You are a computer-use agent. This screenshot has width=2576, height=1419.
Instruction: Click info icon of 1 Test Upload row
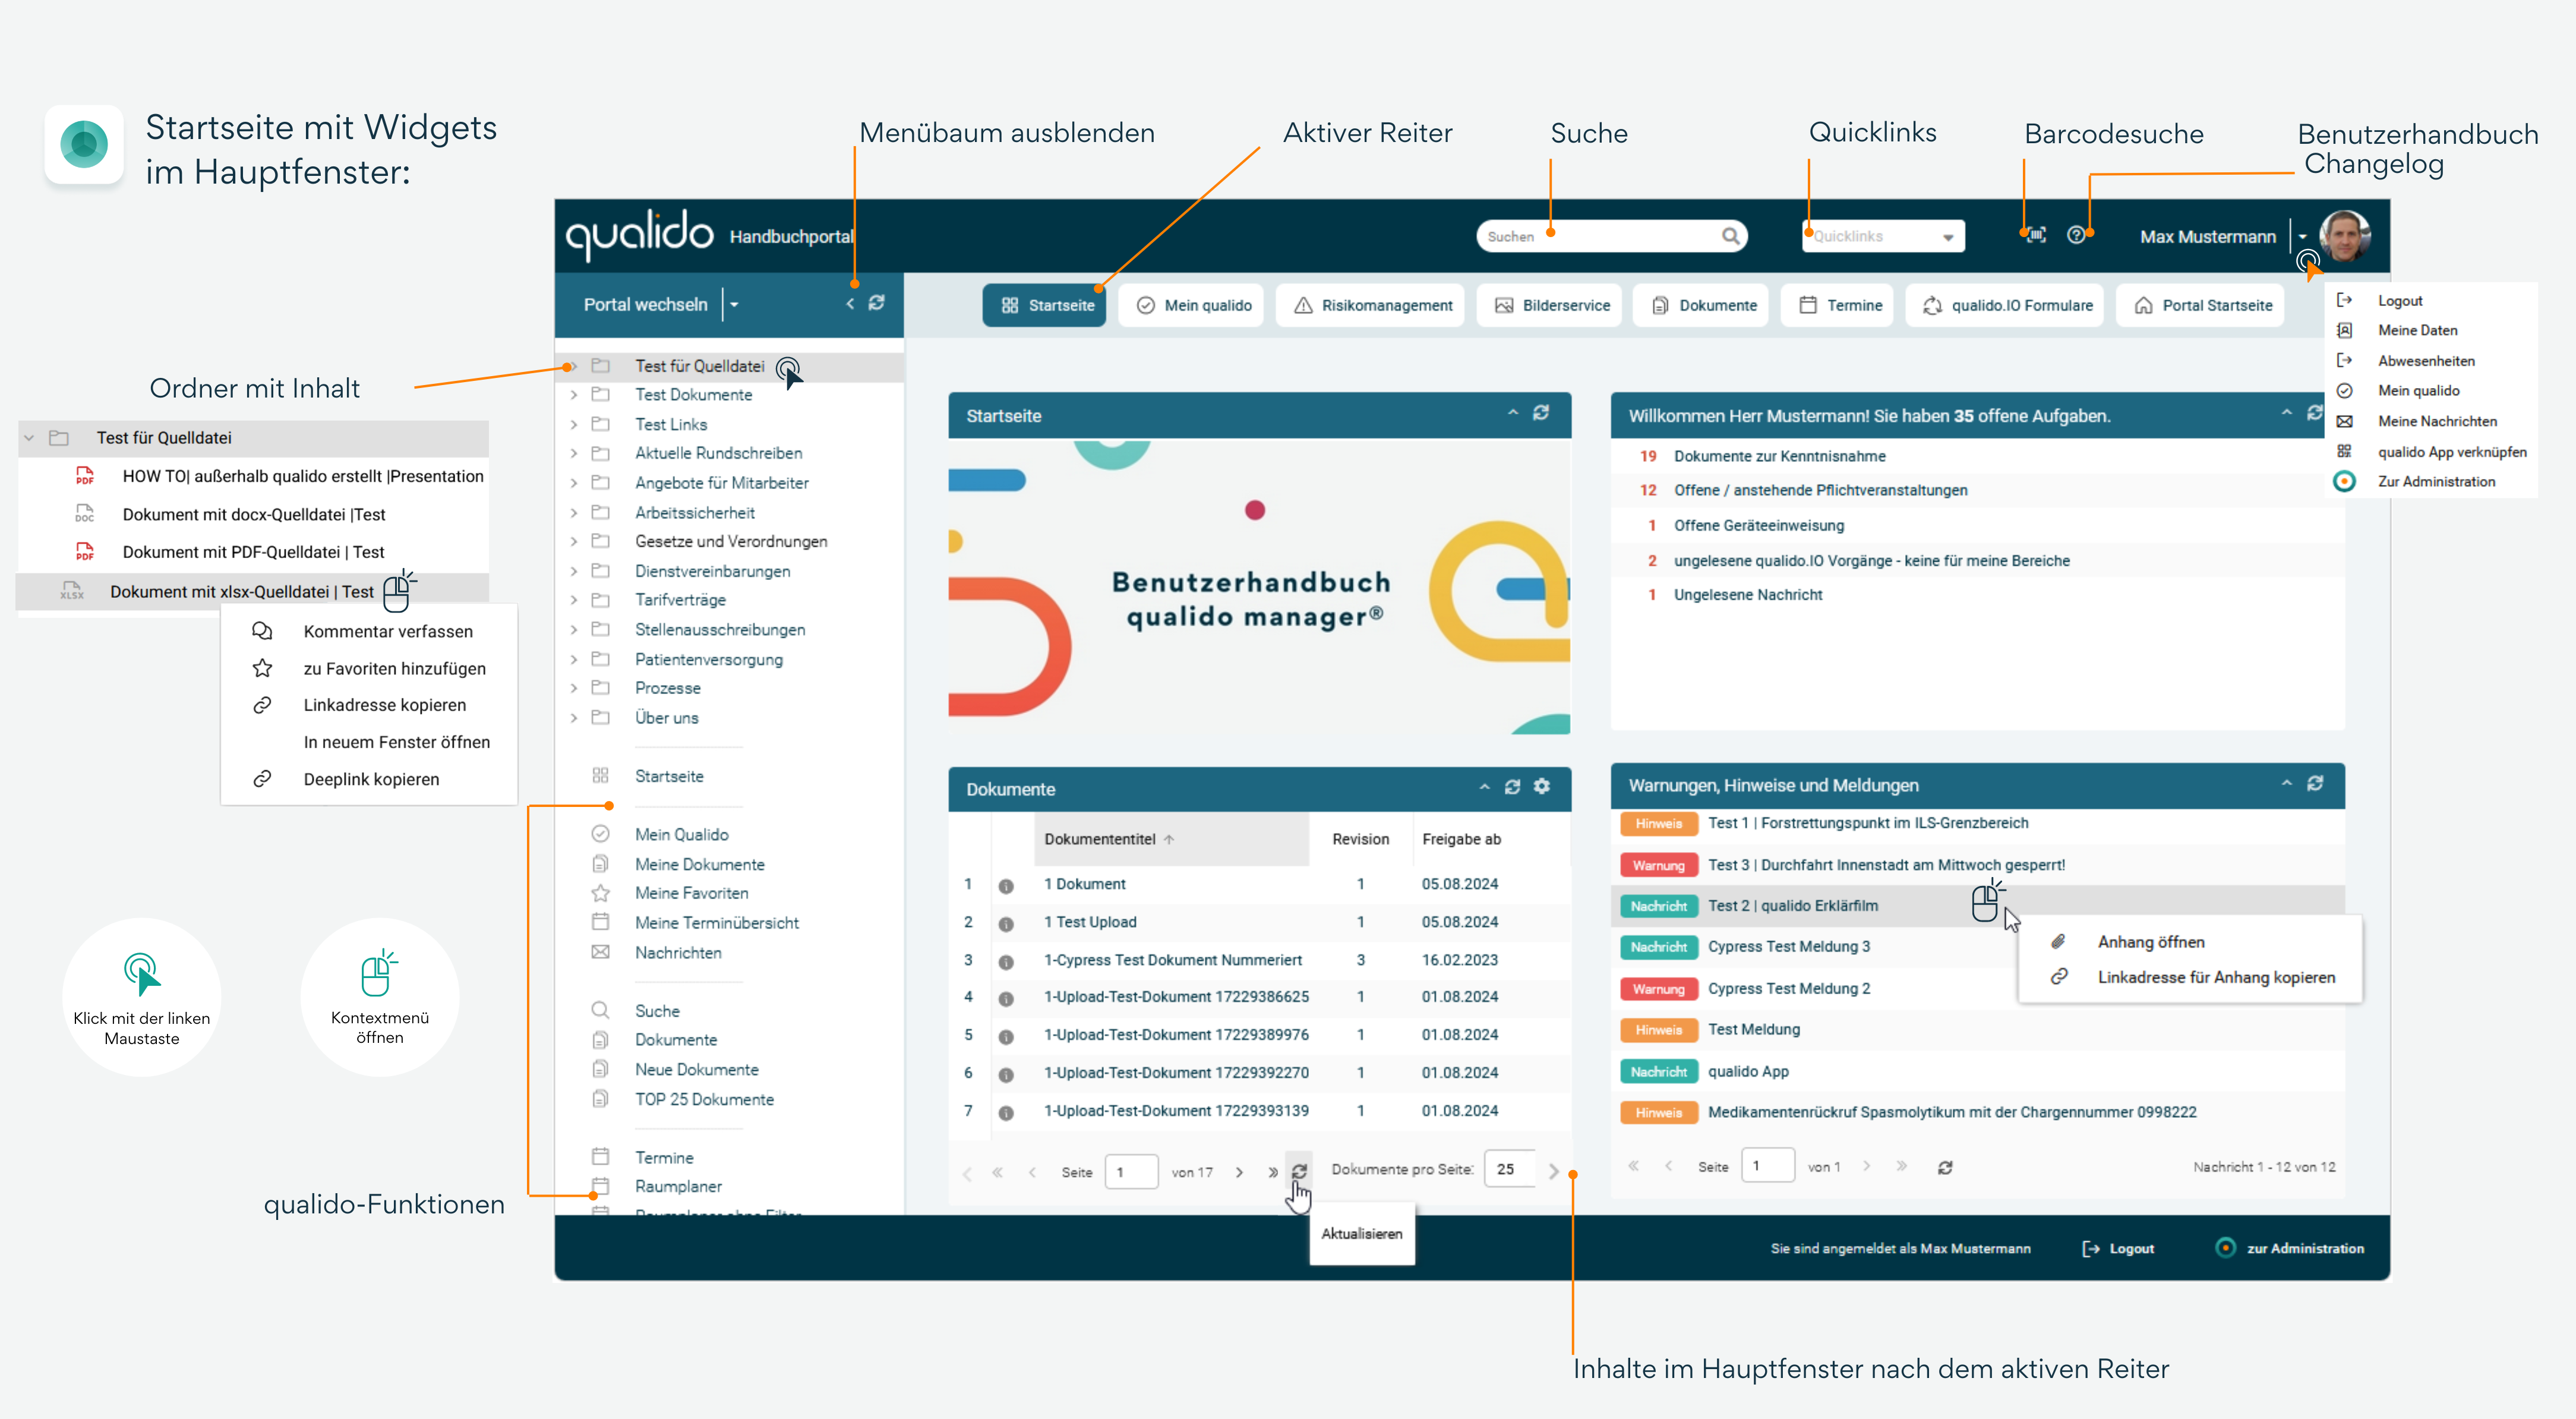[1006, 924]
